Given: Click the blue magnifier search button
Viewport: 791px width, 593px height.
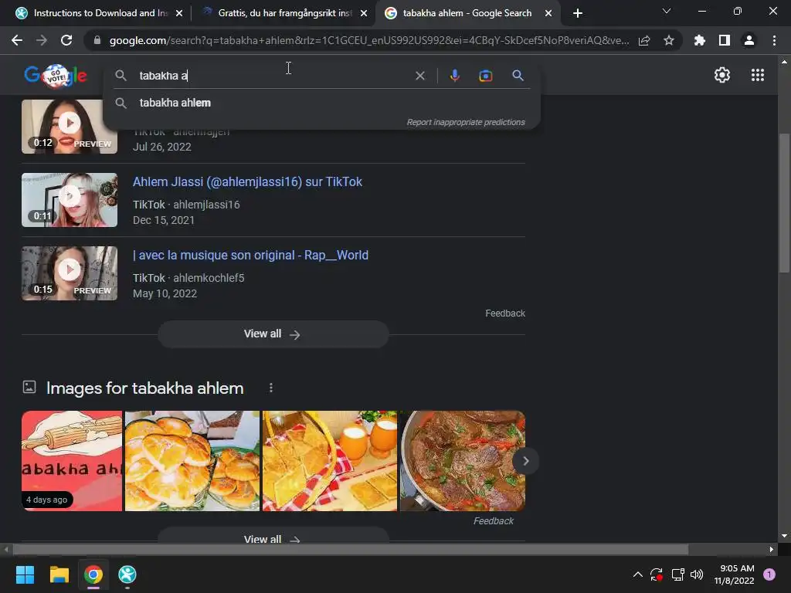Looking at the screenshot, I should coord(518,76).
